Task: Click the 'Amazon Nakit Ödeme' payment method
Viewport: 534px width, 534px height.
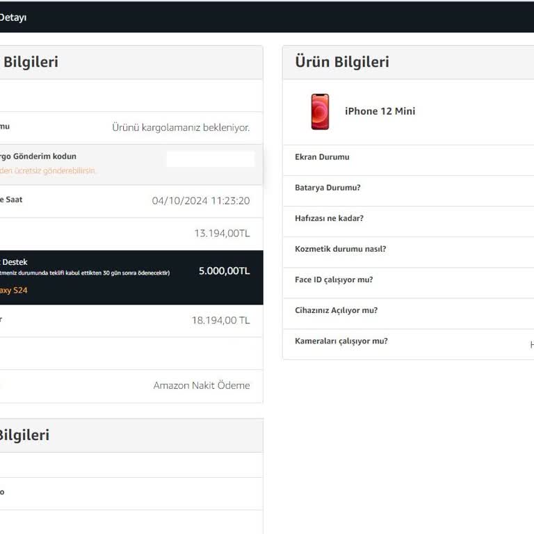Action: (x=201, y=385)
